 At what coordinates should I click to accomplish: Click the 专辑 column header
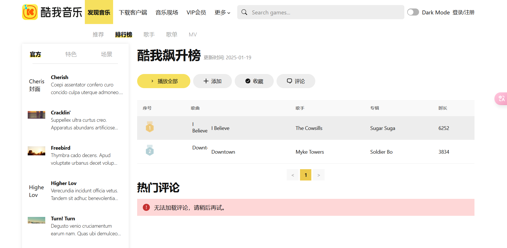375,108
